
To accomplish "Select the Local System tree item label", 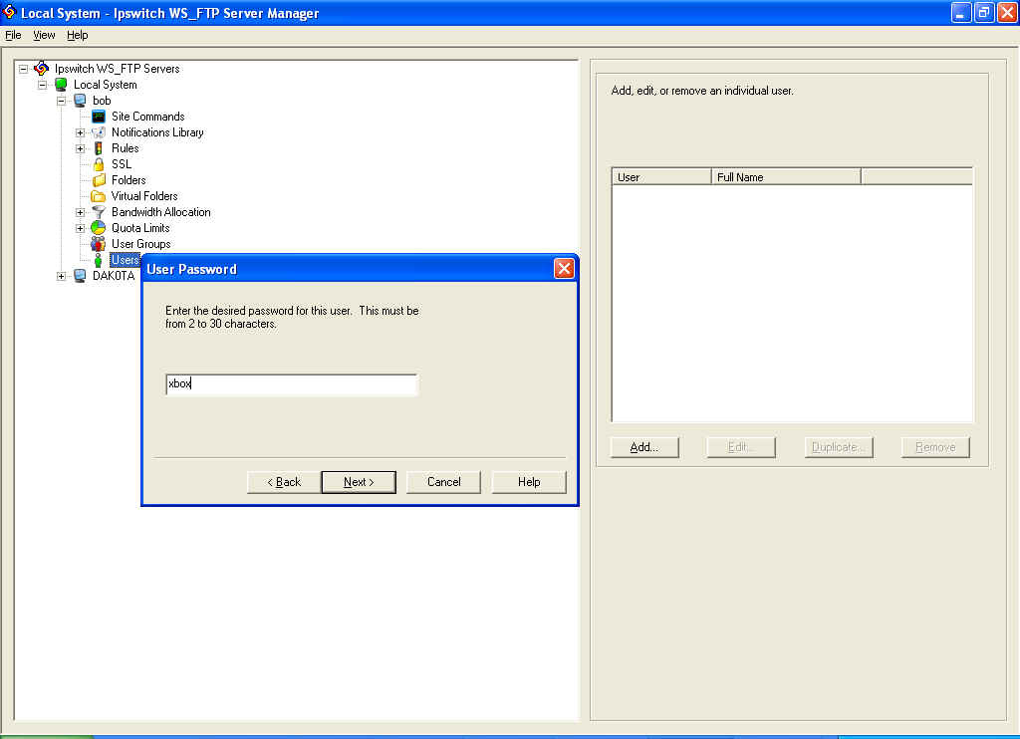I will tap(106, 85).
